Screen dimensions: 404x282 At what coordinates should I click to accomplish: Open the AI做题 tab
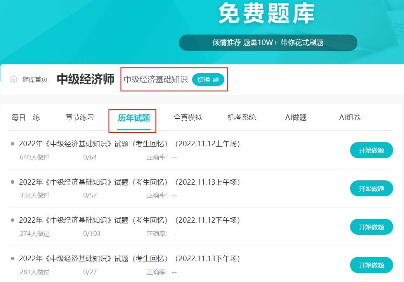click(296, 117)
